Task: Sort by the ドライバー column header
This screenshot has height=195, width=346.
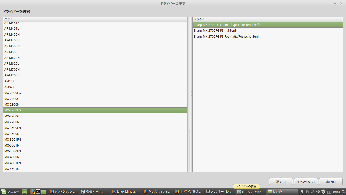Action: pos(268,19)
